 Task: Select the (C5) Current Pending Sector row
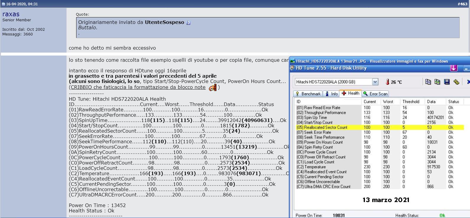380,177
